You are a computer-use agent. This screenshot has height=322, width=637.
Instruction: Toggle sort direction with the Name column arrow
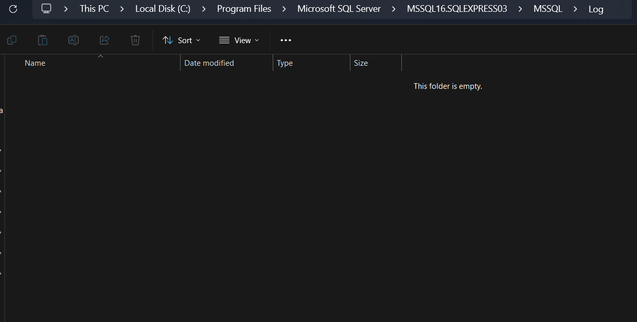(x=100, y=57)
